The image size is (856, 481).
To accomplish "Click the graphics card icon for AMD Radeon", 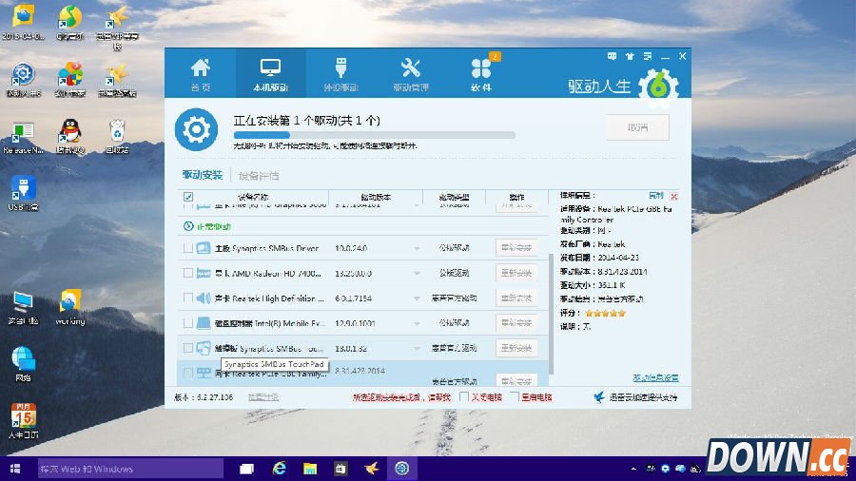I will pos(204,273).
